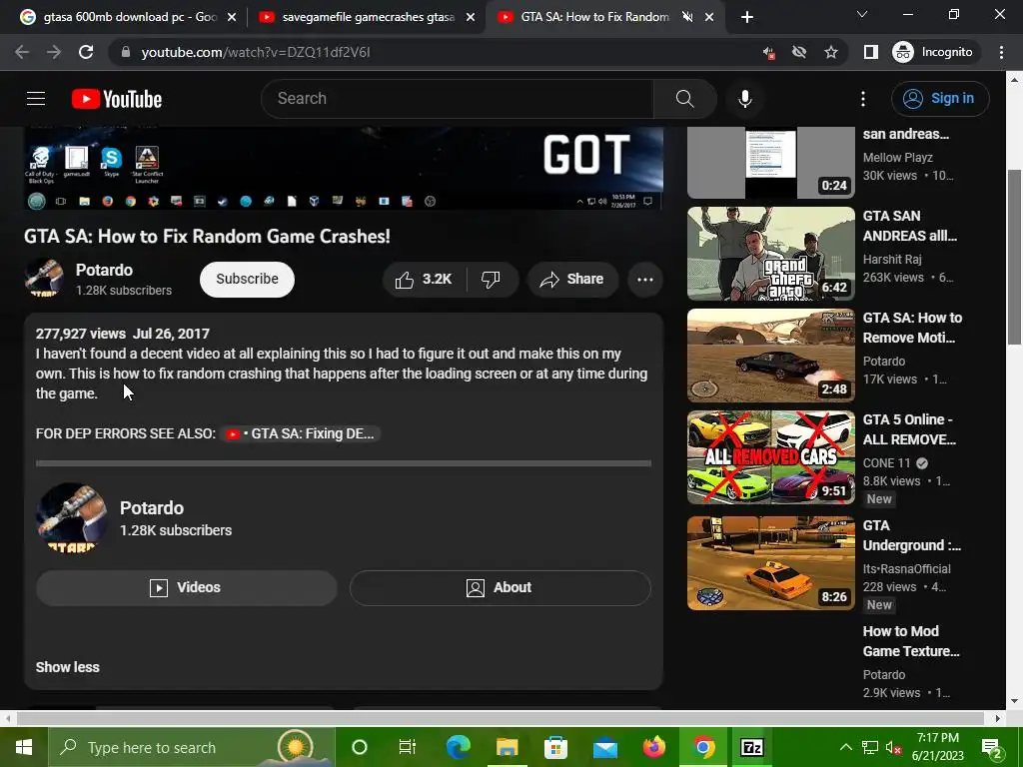Open the Windows Start menu
1023x767 pixels.
point(24,747)
